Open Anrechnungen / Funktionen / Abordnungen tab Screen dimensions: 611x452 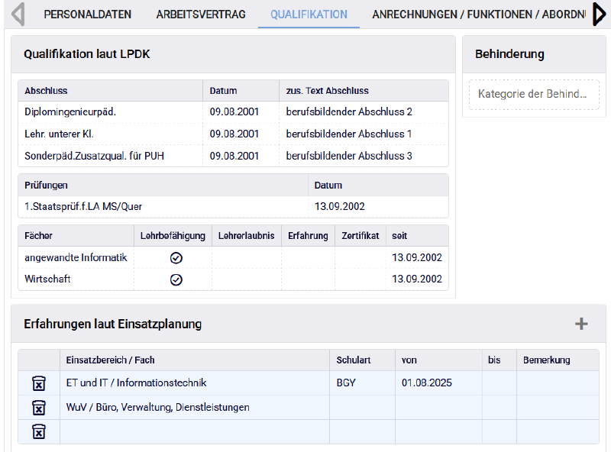click(479, 15)
